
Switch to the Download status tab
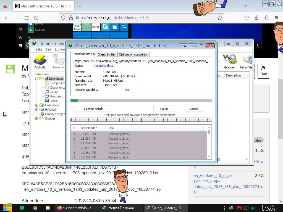[x=83, y=54]
